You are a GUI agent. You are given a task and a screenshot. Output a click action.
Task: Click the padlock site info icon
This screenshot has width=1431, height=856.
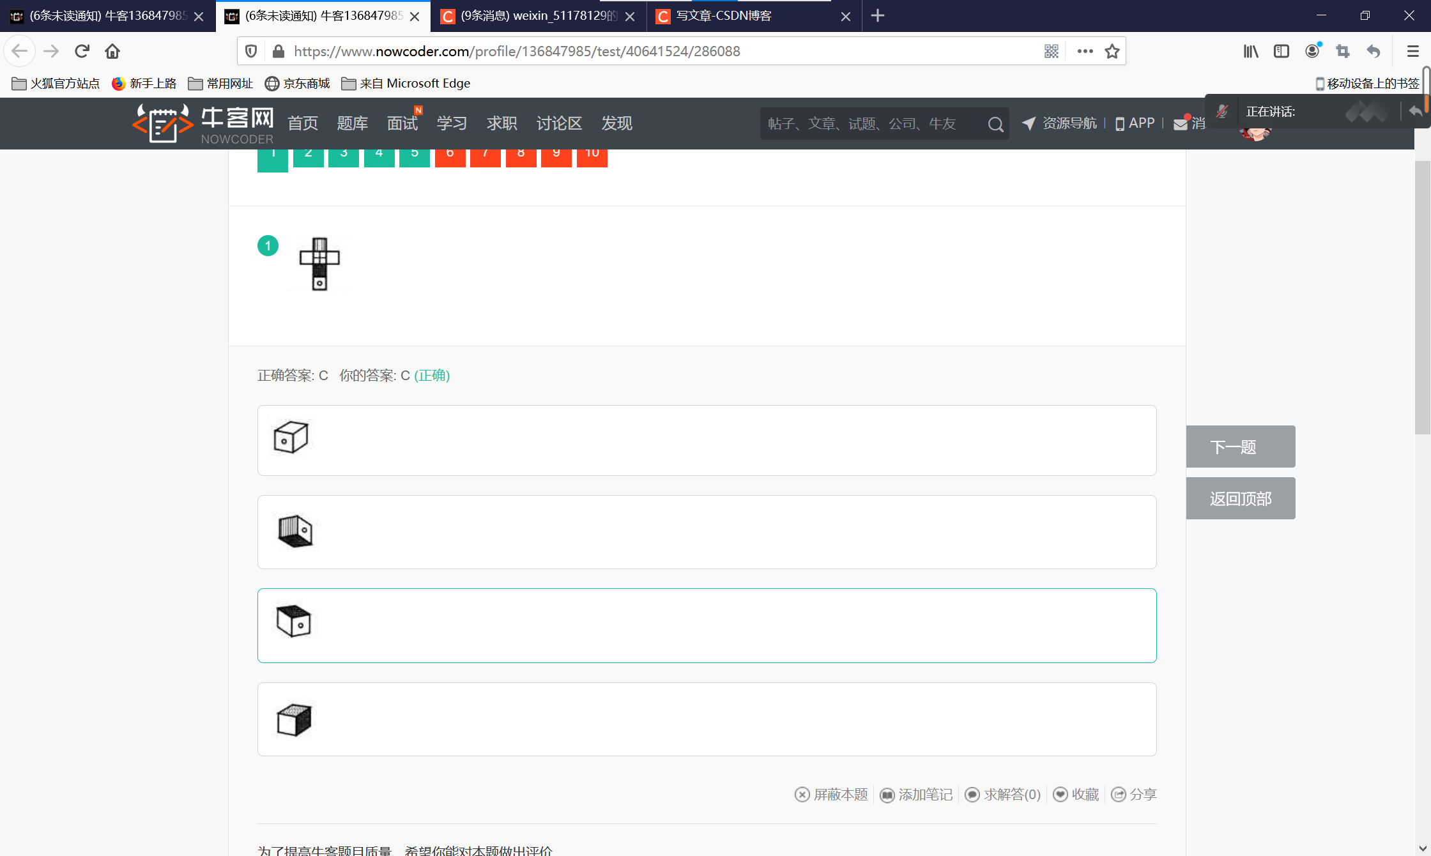(x=278, y=51)
